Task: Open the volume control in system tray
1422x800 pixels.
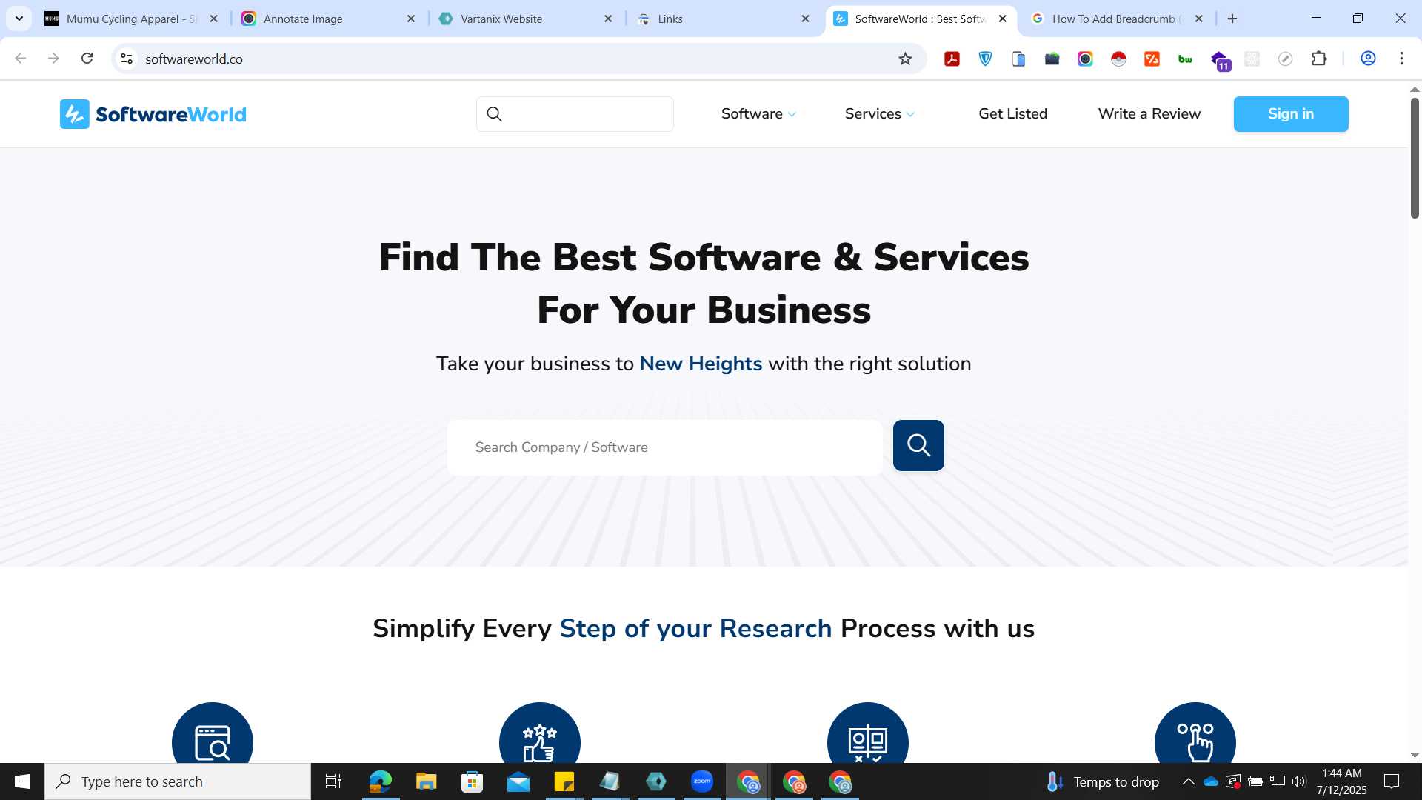Action: pyautogui.click(x=1299, y=781)
